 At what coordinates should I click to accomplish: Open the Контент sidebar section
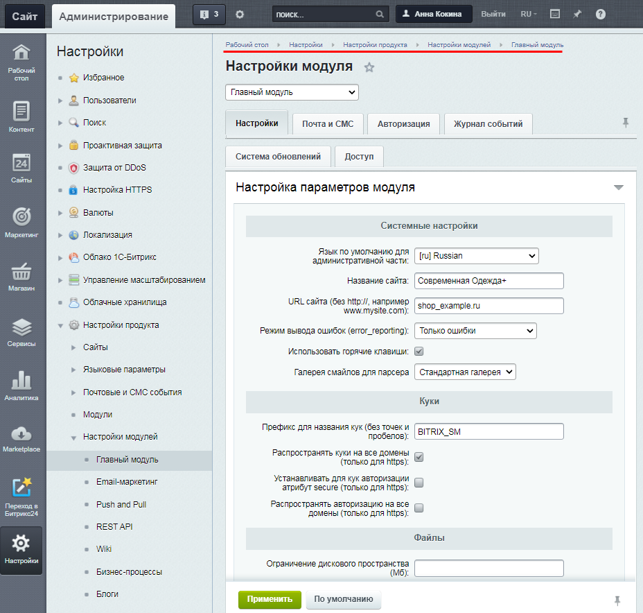click(x=21, y=117)
